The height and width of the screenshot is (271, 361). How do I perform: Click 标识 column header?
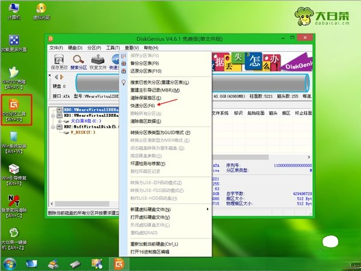click(x=238, y=113)
